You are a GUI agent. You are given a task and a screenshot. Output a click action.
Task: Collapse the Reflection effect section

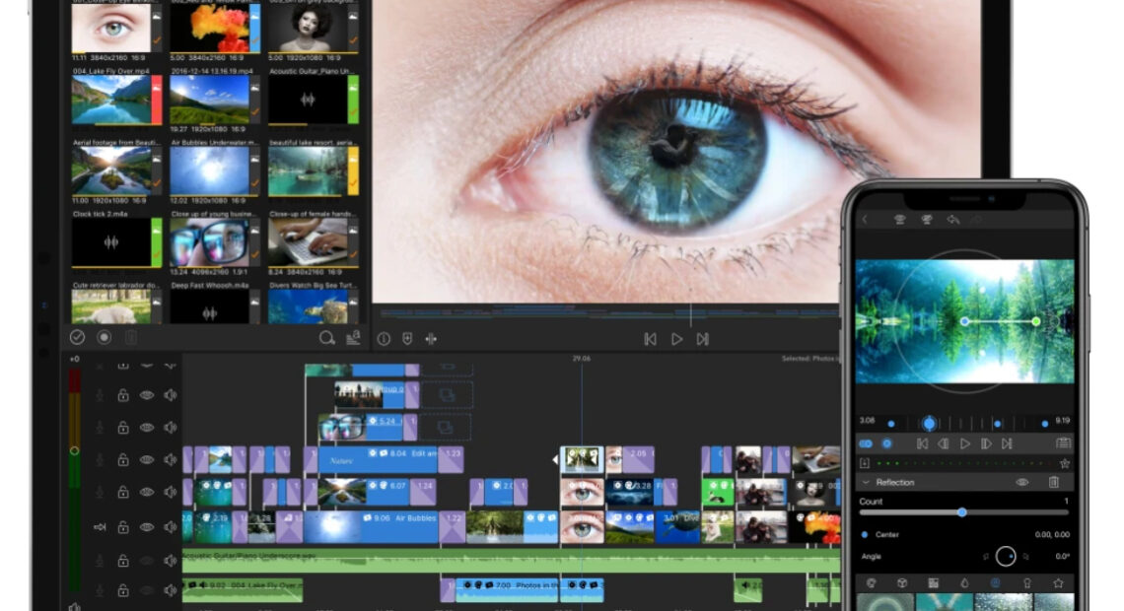click(865, 482)
